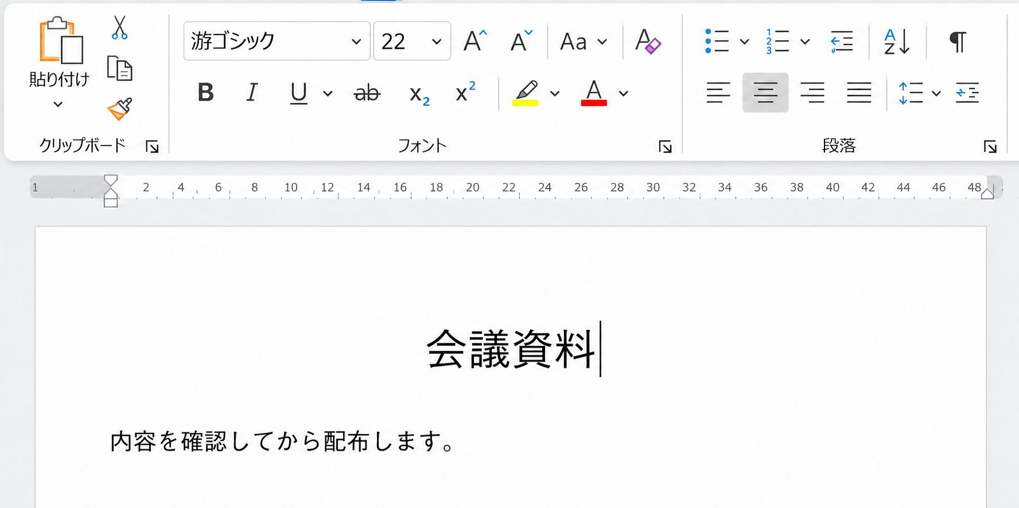Click the line spacing button
Image resolution: width=1019 pixels, height=508 pixels.
[x=911, y=93]
